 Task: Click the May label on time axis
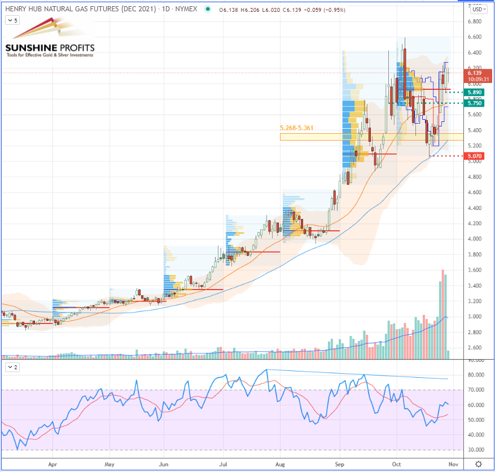[109, 464]
